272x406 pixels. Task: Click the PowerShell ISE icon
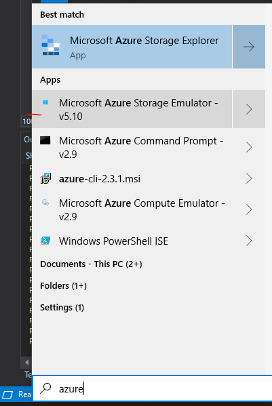click(x=45, y=241)
